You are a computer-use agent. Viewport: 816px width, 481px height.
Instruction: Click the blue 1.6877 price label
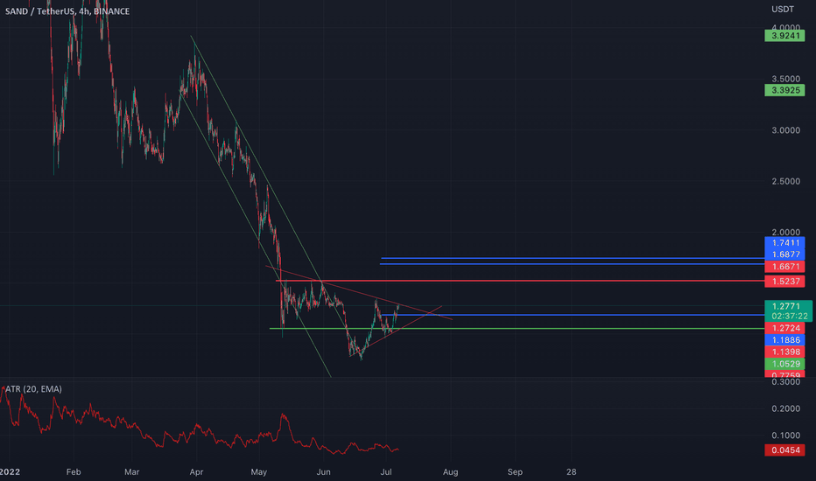click(784, 254)
